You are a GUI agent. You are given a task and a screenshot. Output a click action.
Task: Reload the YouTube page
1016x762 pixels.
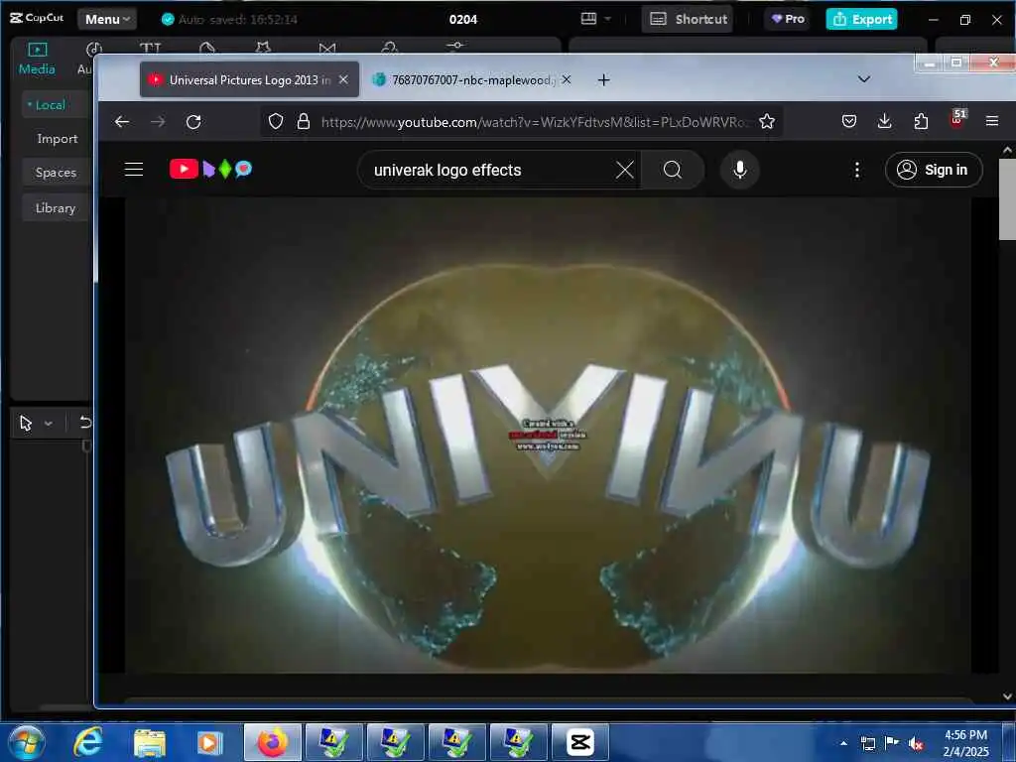(193, 122)
